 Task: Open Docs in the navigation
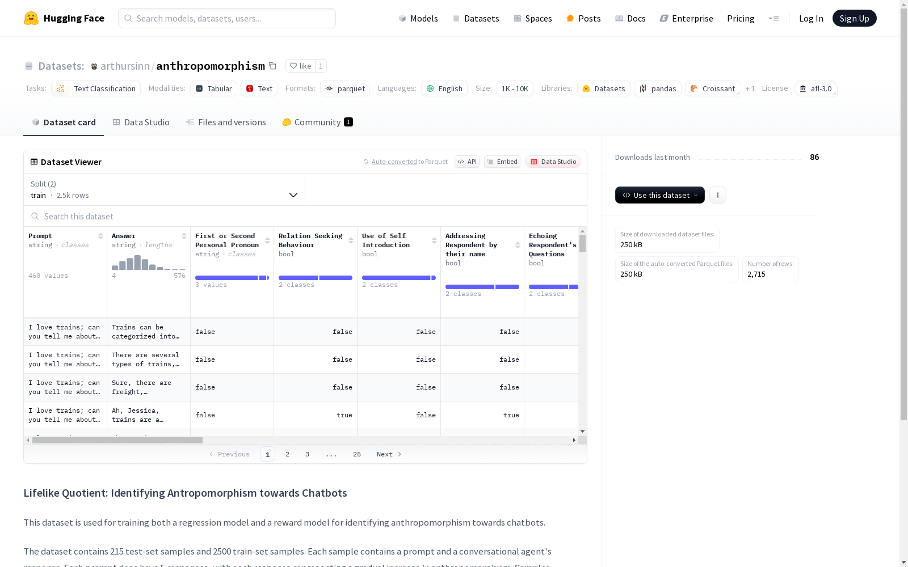[x=630, y=18]
